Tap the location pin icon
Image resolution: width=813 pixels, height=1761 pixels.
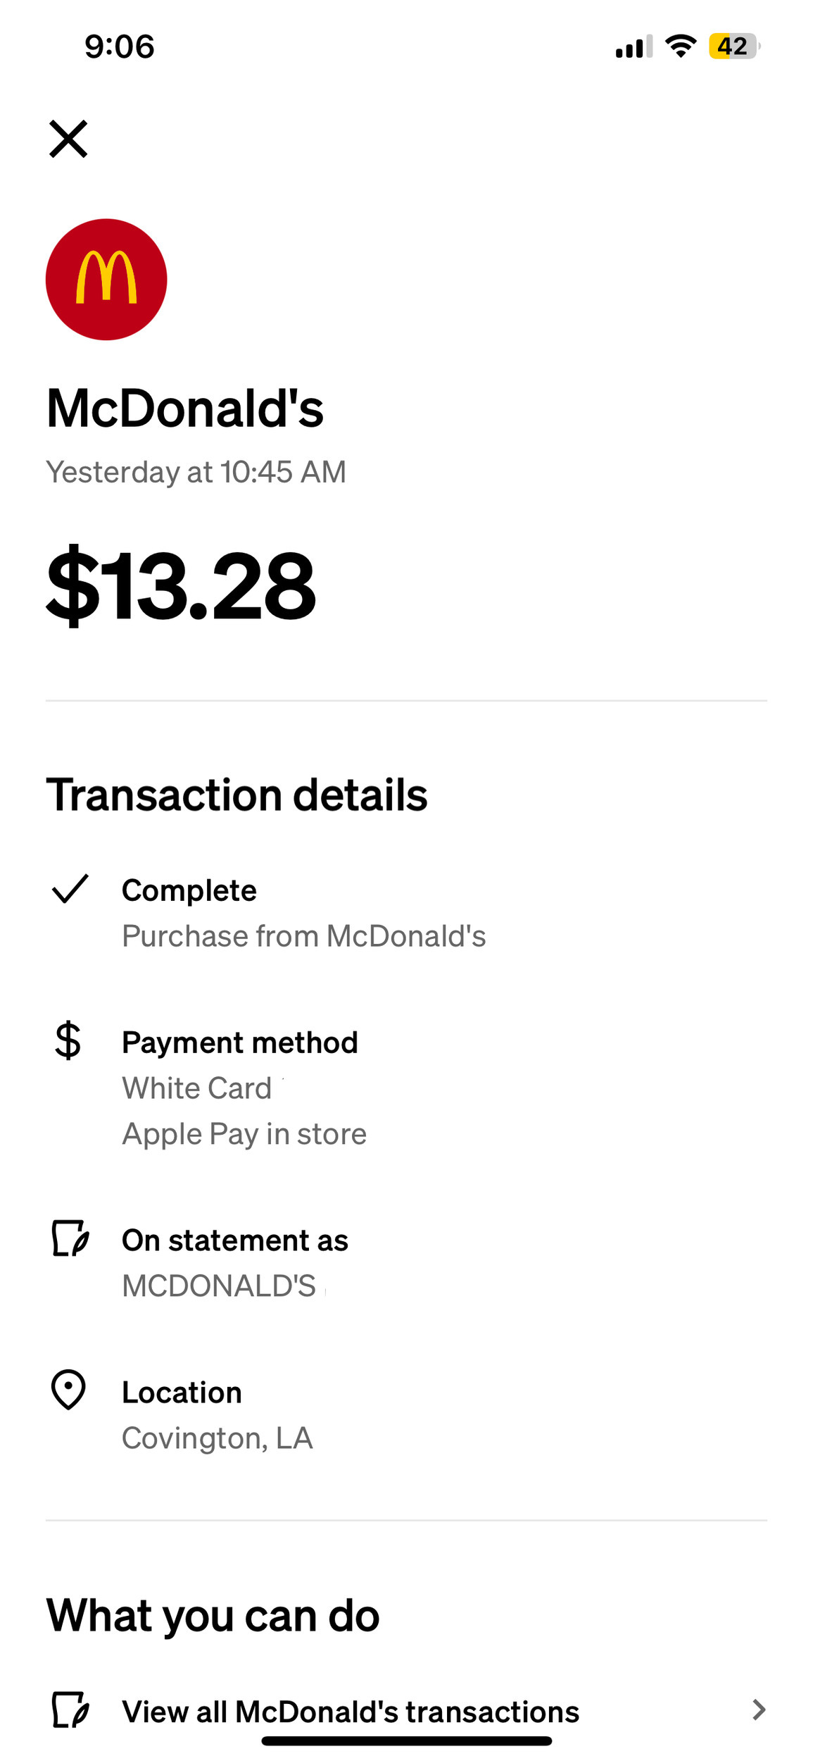(68, 1390)
